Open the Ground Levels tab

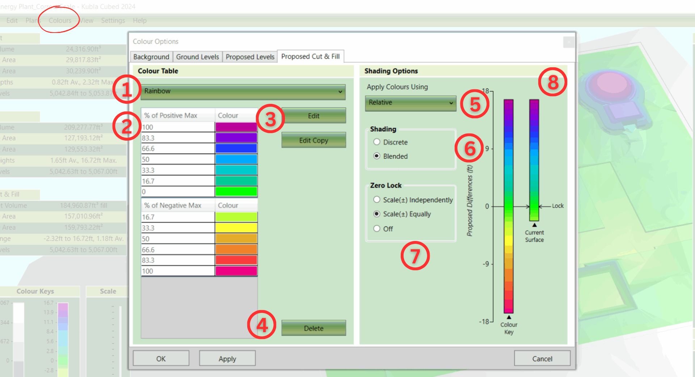pos(197,57)
